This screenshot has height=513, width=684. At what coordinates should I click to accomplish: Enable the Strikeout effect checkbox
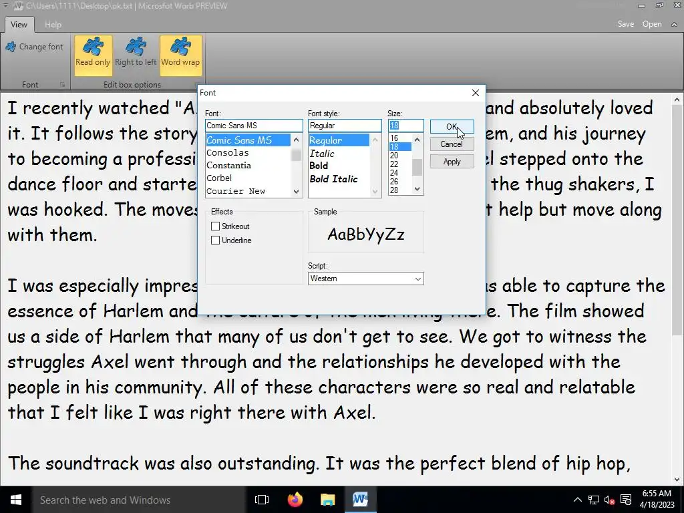tap(215, 226)
